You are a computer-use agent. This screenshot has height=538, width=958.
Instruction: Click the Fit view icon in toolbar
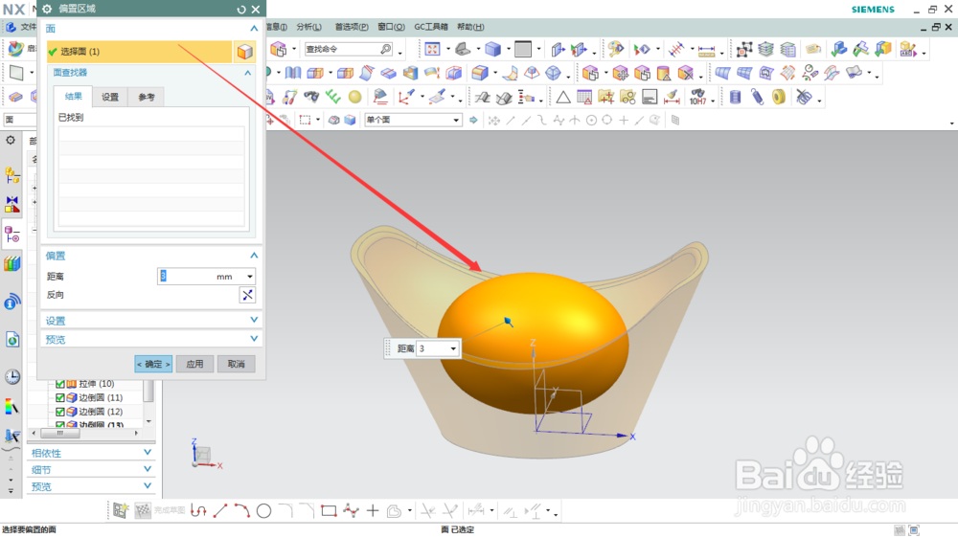(433, 49)
